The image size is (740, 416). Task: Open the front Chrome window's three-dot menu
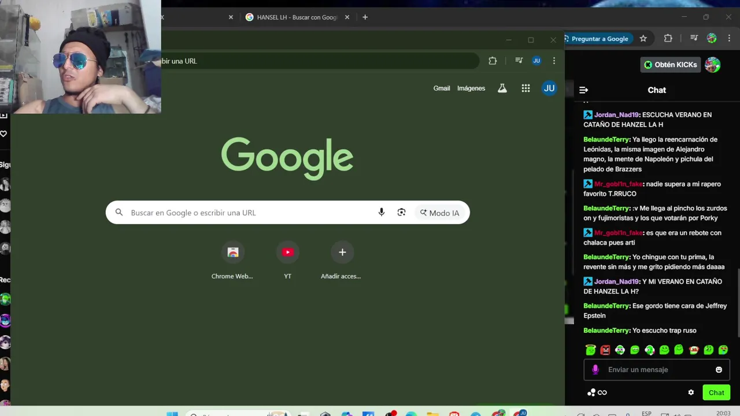pyautogui.click(x=554, y=61)
